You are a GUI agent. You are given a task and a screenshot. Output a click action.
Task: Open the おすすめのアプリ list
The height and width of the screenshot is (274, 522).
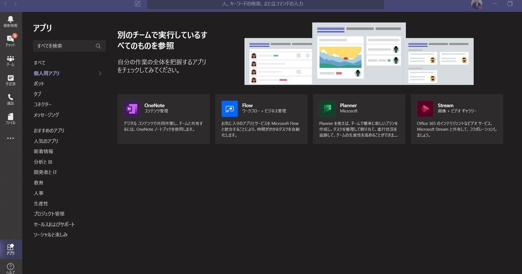tap(49, 131)
